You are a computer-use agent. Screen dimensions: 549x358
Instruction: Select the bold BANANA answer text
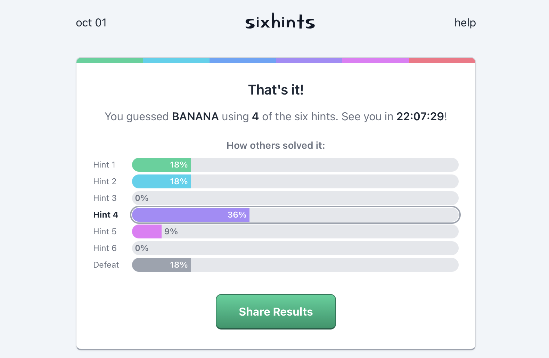(195, 116)
